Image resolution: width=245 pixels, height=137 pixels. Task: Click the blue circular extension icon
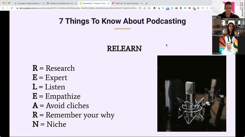(198, 8)
